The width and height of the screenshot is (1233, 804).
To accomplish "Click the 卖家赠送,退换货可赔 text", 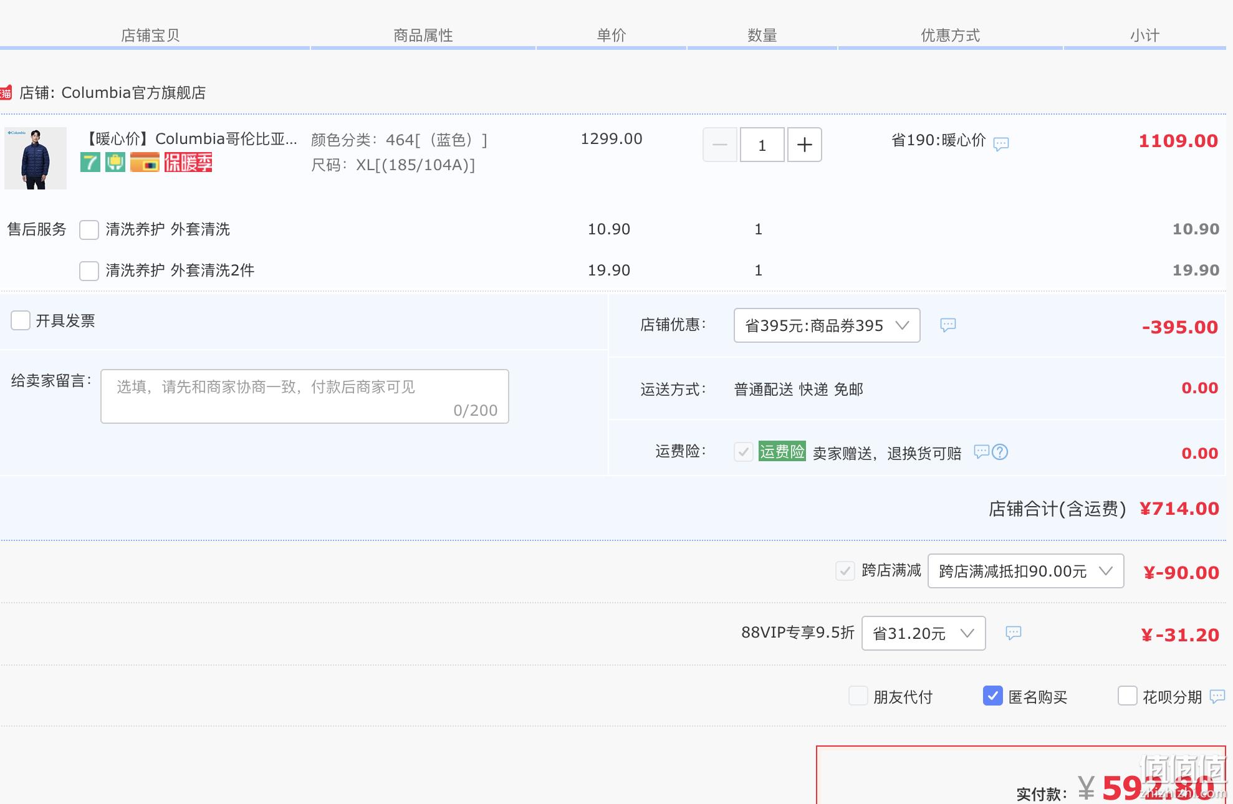I will (887, 453).
